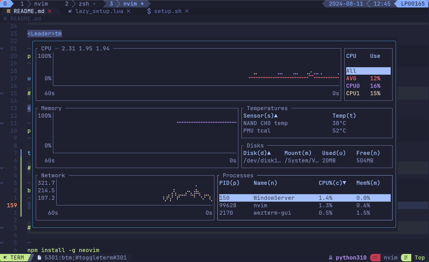Viewport: 429px width, 262px height.
Task: Click the tmux session 0 indicator
Action: [5, 4]
